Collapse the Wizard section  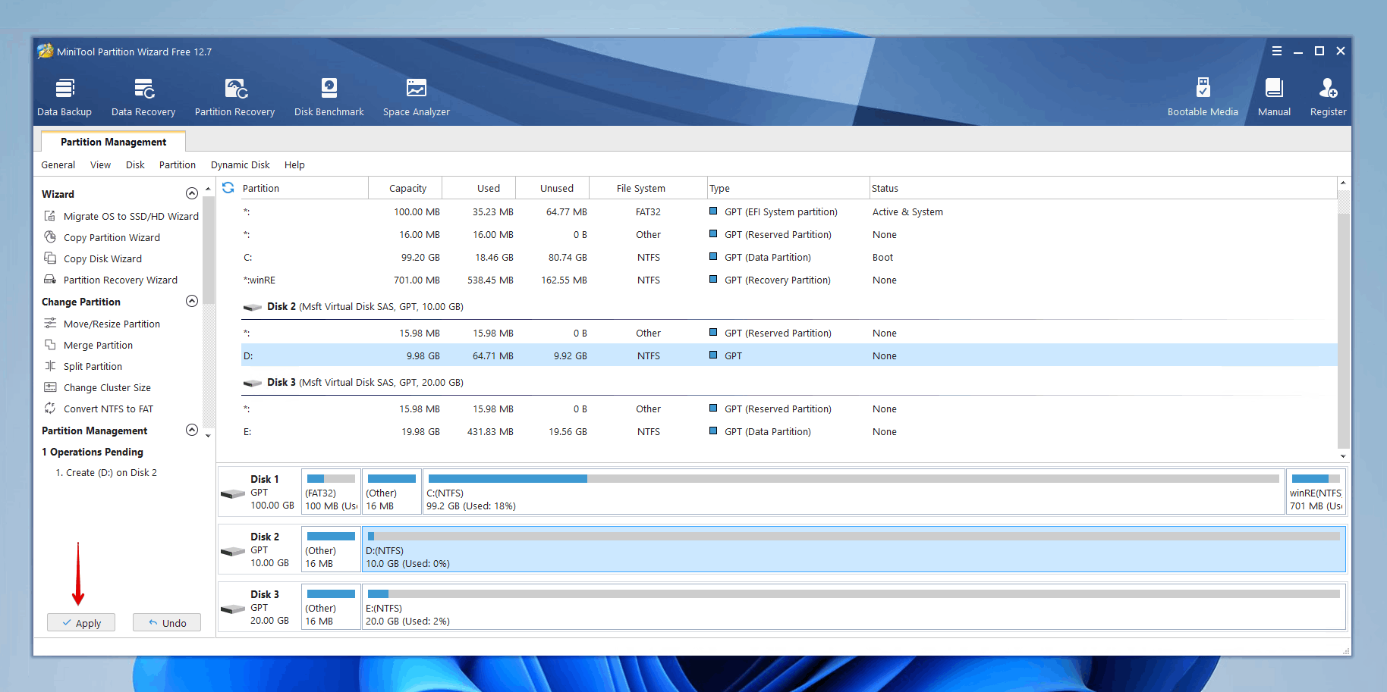tap(192, 193)
